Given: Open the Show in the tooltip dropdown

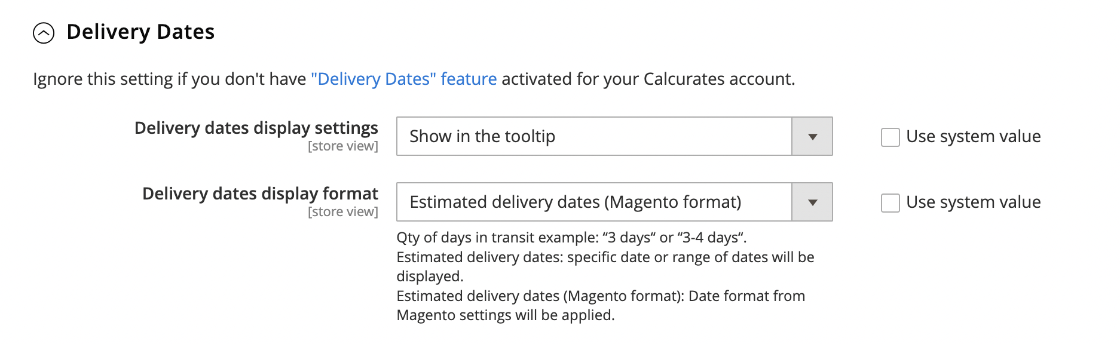Looking at the screenshot, I should pyautogui.click(x=614, y=136).
